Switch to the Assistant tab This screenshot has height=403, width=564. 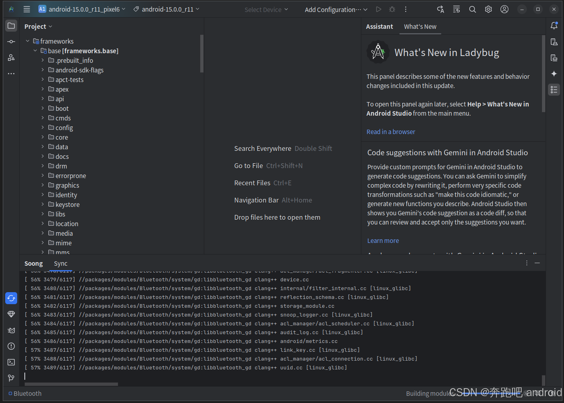tap(379, 26)
